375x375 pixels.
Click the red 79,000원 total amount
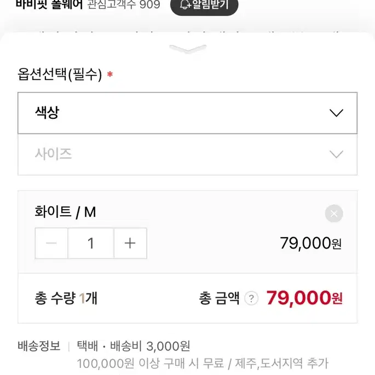point(304,298)
